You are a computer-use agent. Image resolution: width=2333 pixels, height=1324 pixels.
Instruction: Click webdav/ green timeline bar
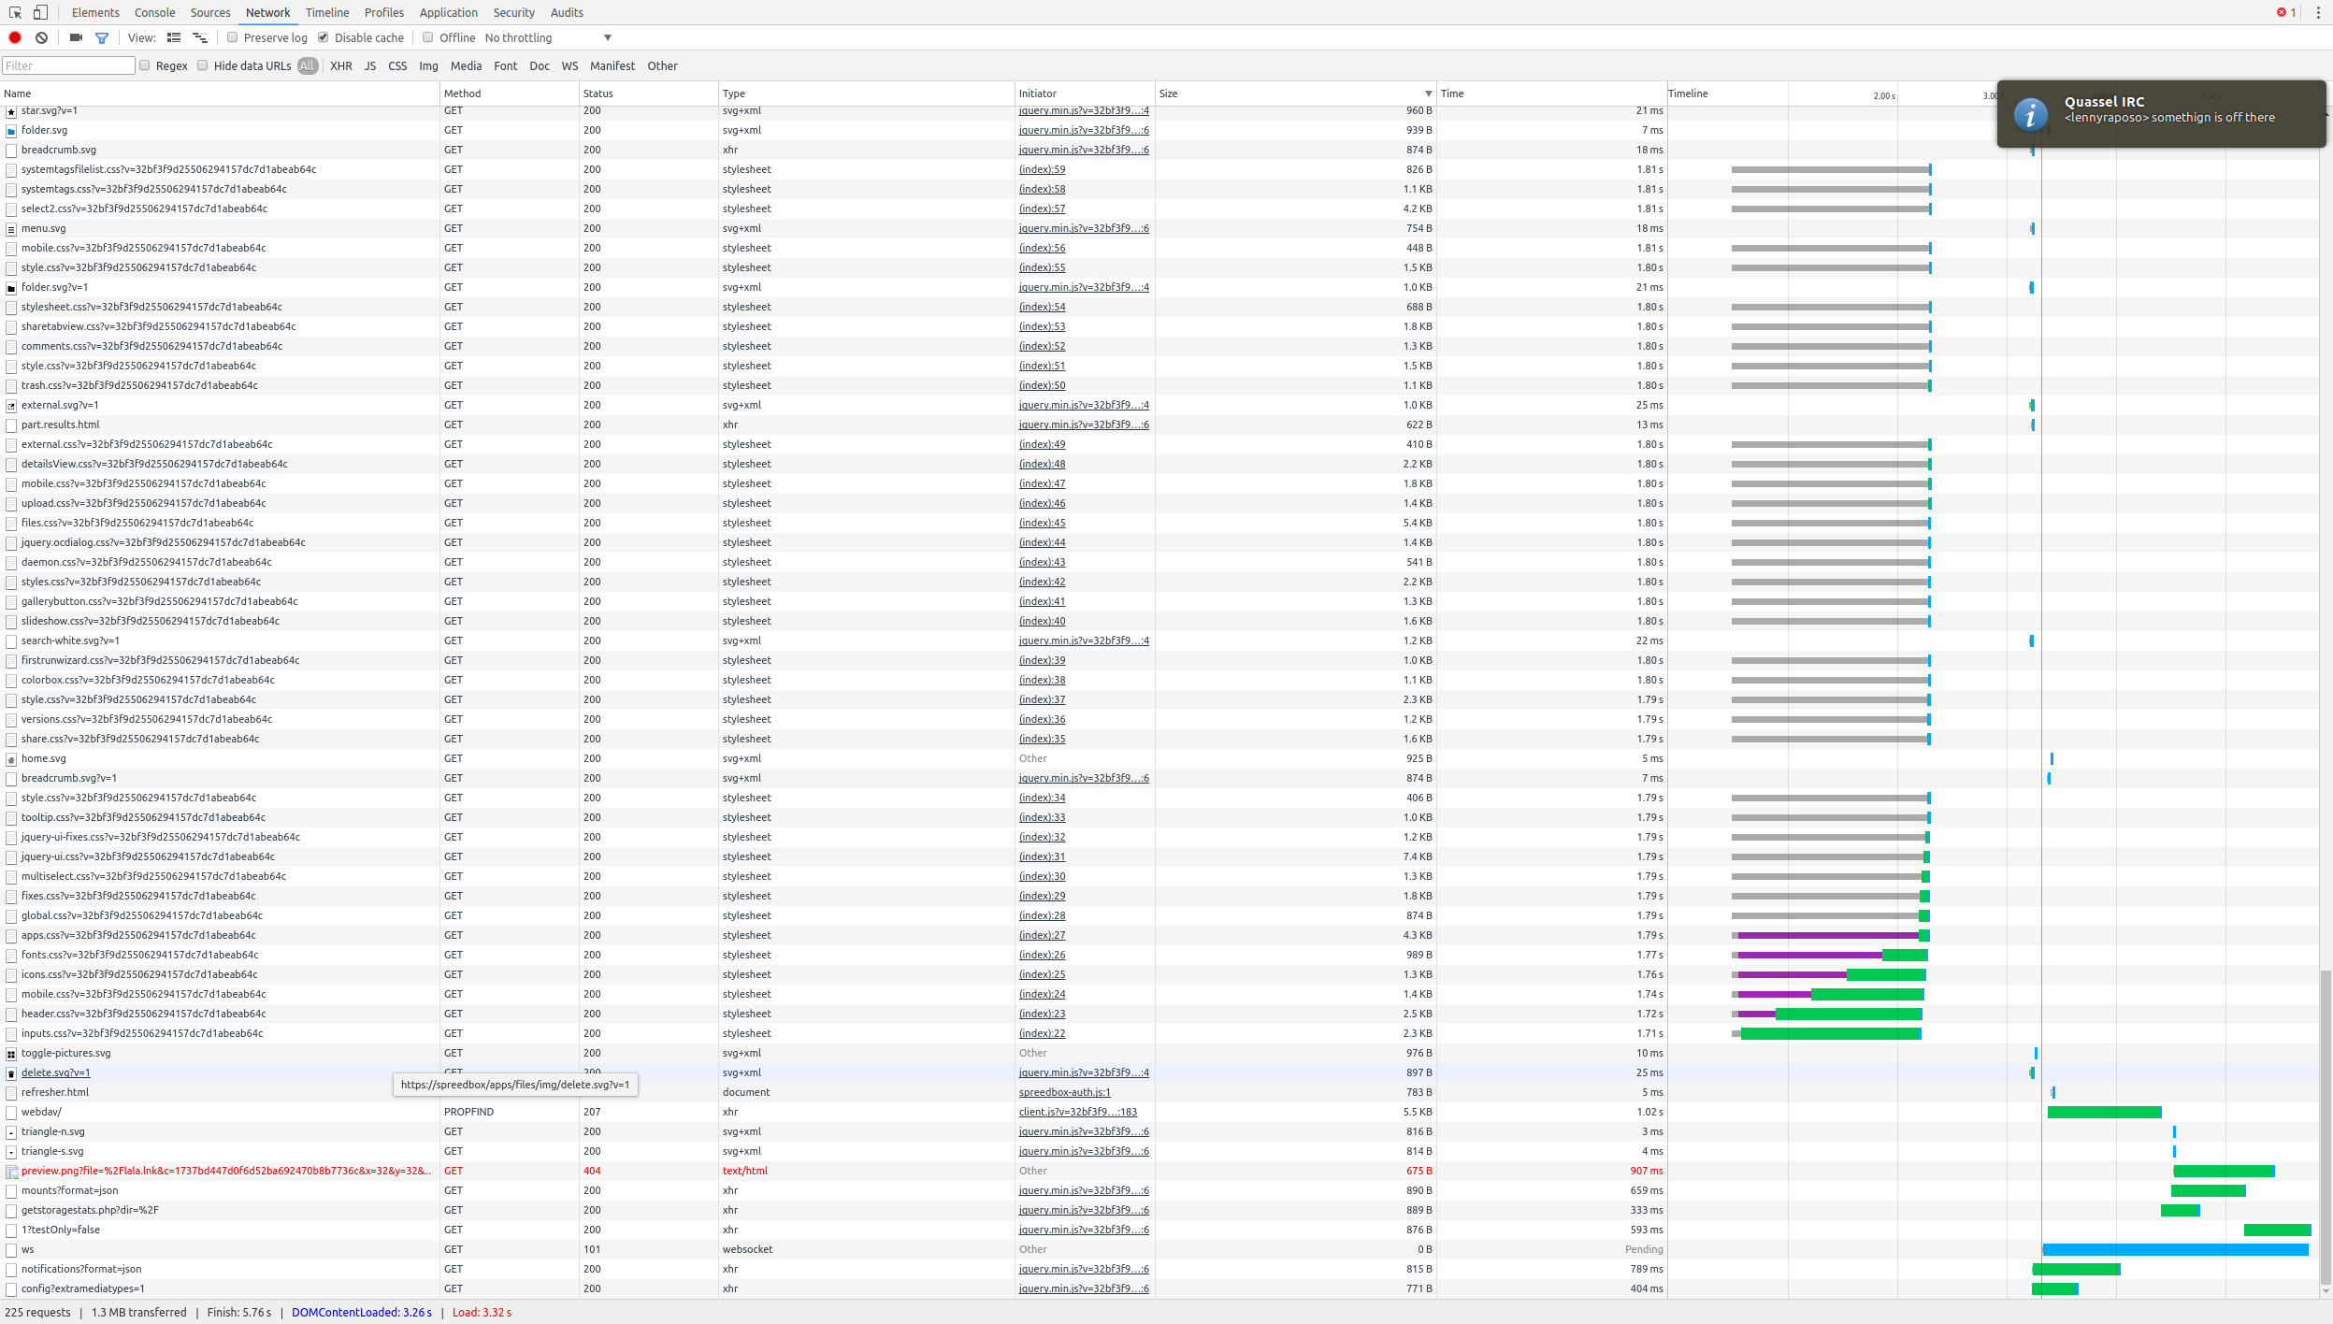pos(2104,1113)
